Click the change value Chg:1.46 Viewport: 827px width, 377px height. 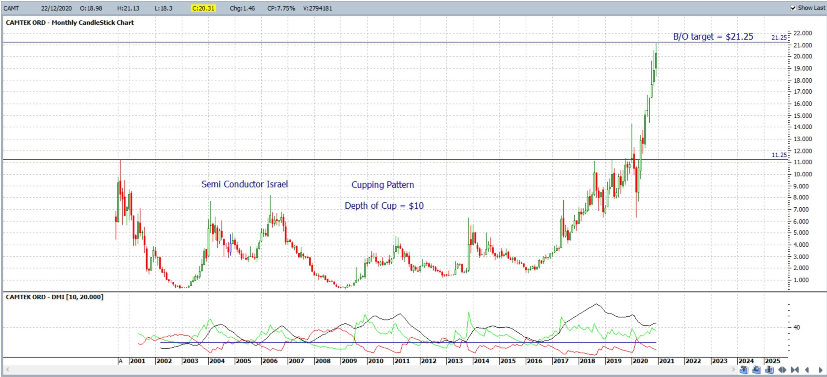[242, 8]
